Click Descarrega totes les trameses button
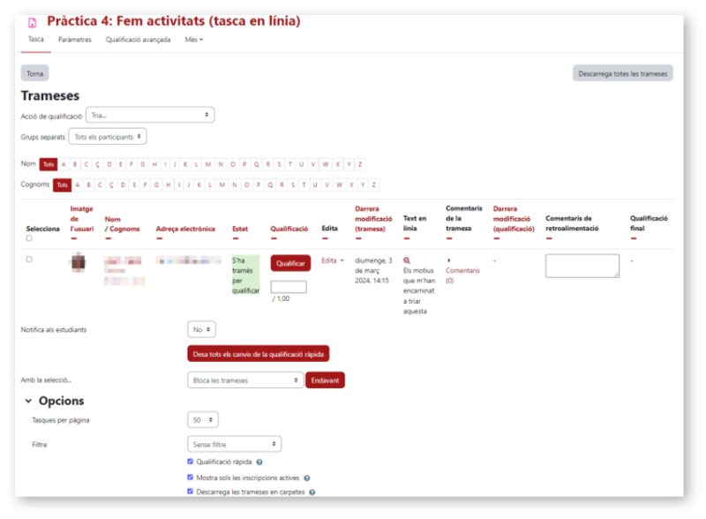Image resolution: width=706 pixels, height=519 pixels. [622, 73]
